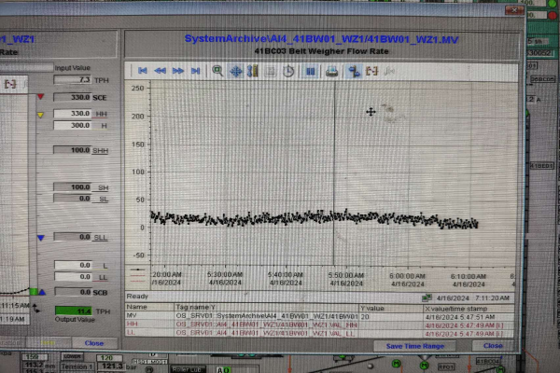Select the SHH value 100.0

click(x=73, y=150)
